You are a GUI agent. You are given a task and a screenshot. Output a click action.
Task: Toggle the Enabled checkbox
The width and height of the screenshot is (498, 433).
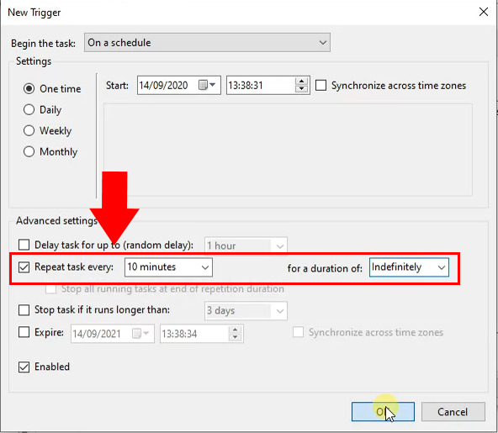[x=24, y=367]
